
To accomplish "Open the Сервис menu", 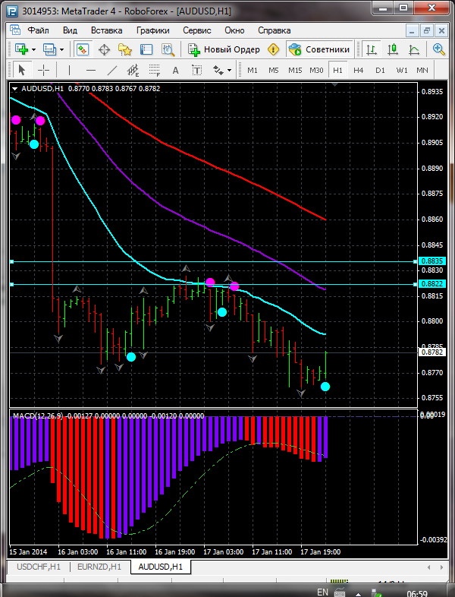I will 197,30.
